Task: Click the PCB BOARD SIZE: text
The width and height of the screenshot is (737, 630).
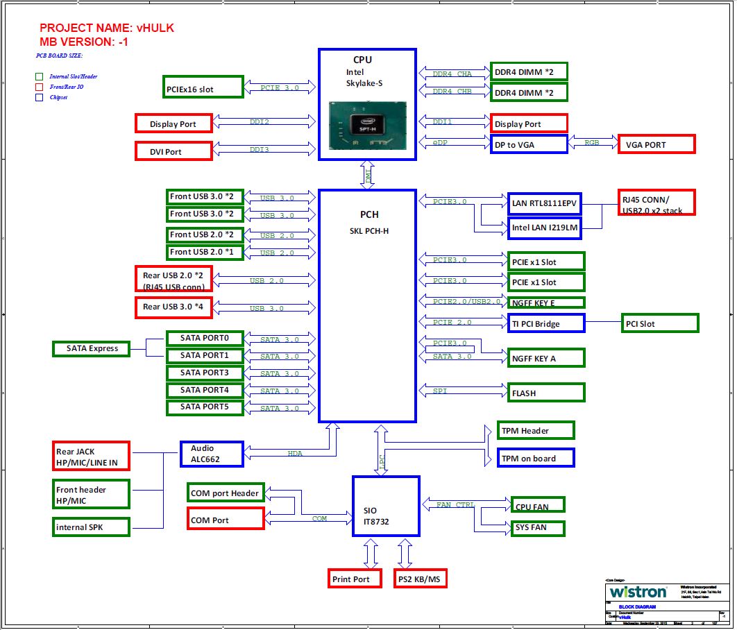Action: click(59, 56)
